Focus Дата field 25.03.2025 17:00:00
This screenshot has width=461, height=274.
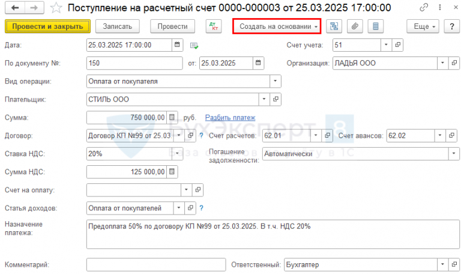(x=130, y=45)
